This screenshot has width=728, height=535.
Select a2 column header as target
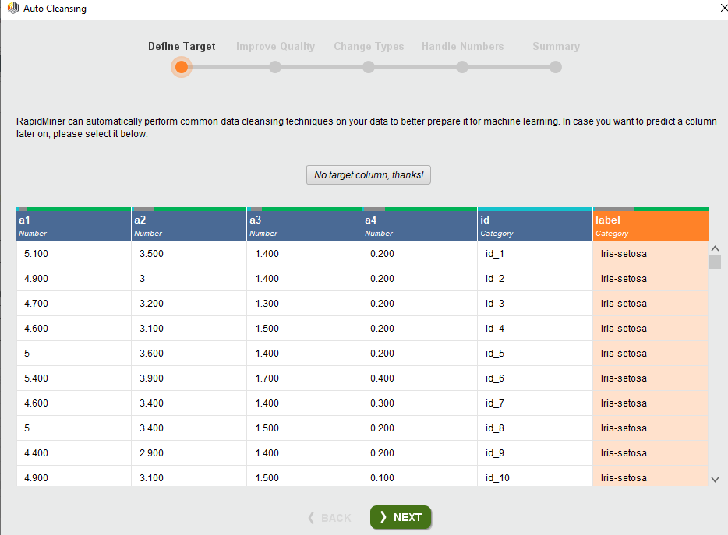click(x=189, y=226)
